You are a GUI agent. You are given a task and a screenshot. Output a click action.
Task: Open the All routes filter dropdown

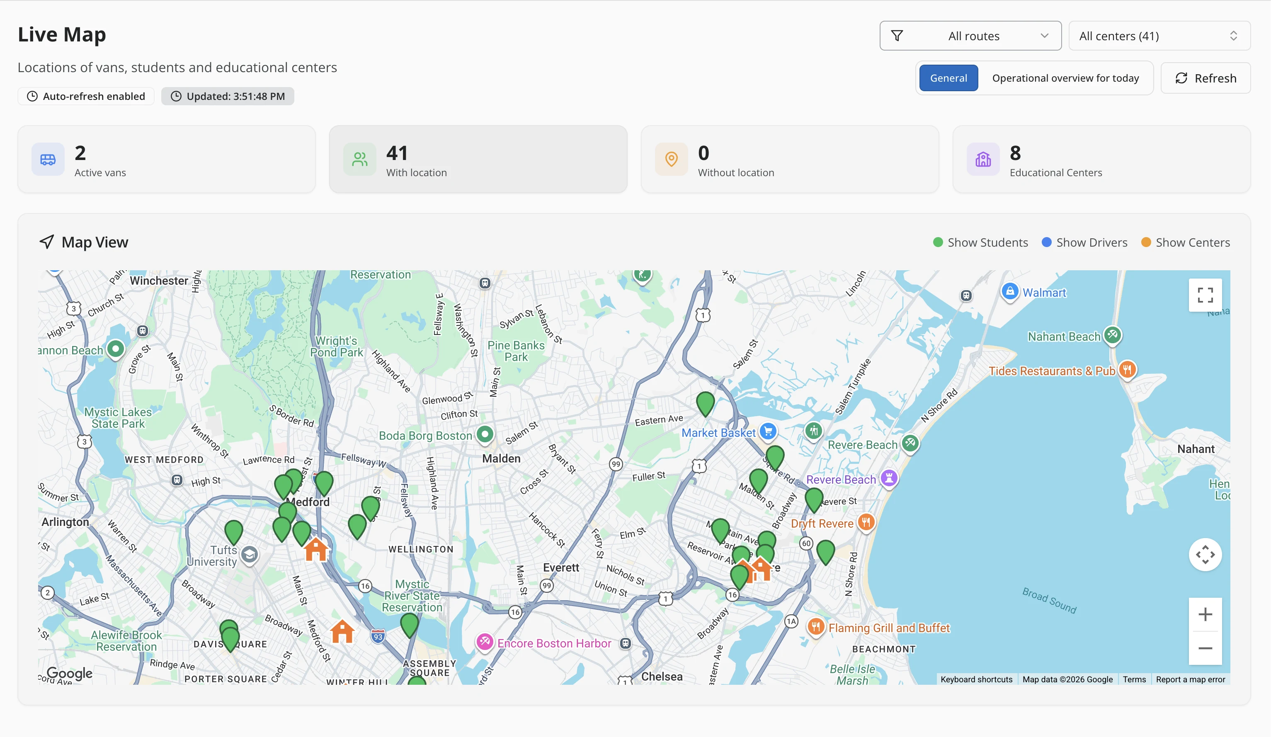(x=970, y=36)
